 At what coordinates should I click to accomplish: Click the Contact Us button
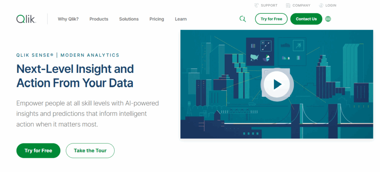(x=306, y=19)
